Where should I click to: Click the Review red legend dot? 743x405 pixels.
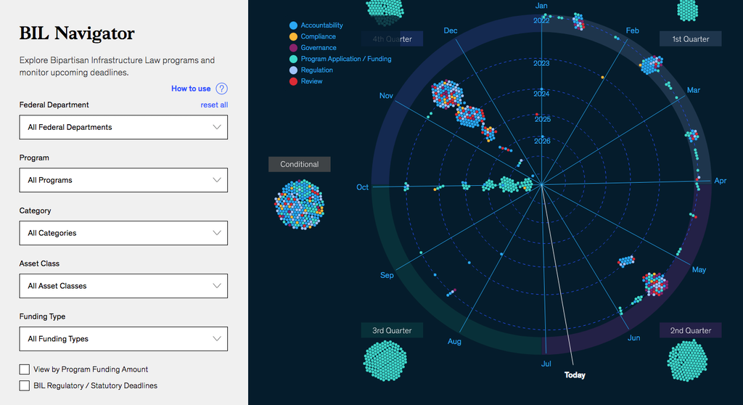pyautogui.click(x=293, y=81)
